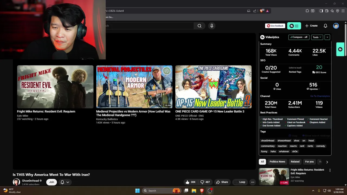Click the commentary tag chip
Viewport: 347px width, 195px height.
268,146
